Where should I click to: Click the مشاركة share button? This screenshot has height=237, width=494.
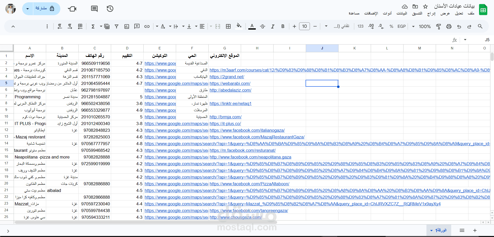coord(47,8)
